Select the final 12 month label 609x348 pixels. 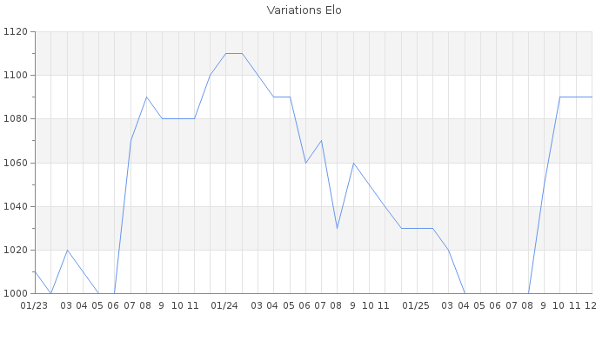pyautogui.click(x=590, y=305)
